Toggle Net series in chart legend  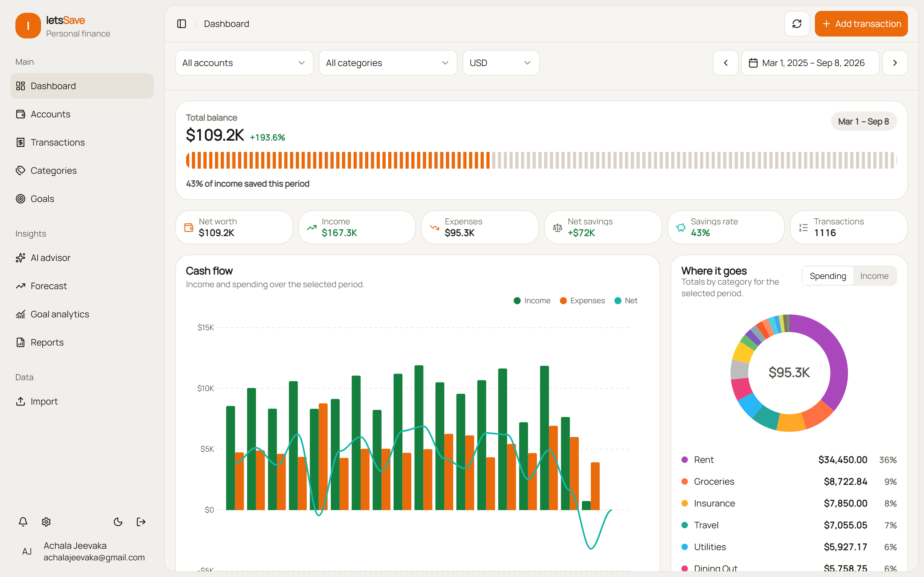pos(626,301)
